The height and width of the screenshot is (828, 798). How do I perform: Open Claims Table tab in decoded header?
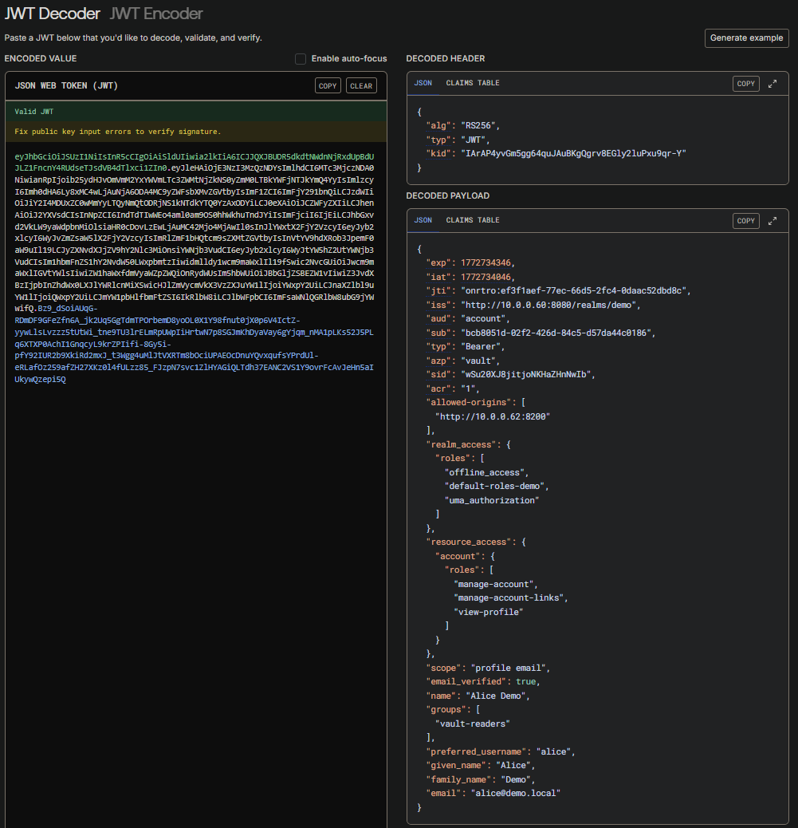point(473,83)
